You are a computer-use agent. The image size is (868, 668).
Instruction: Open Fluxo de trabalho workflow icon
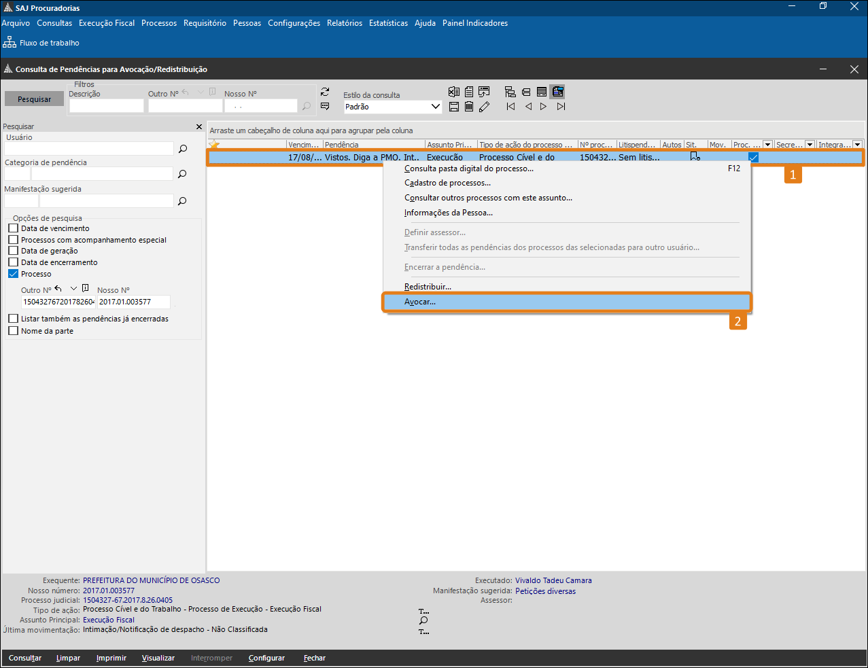click(10, 43)
